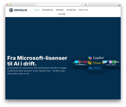Click the round download icon beside address bar
126x107 pixels.
(86, 5)
